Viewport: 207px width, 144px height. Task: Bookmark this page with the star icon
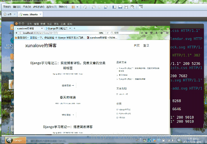pos(142,33)
